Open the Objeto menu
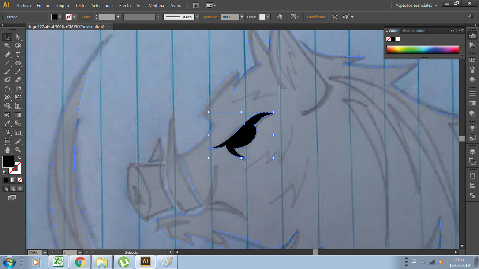 (63, 6)
